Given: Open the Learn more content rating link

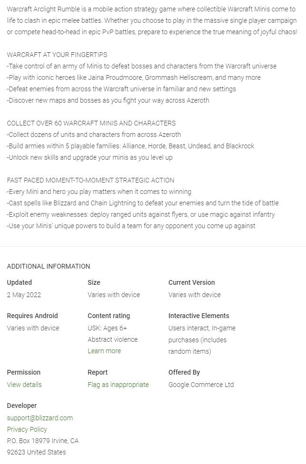Looking at the screenshot, I should pos(104,351).
